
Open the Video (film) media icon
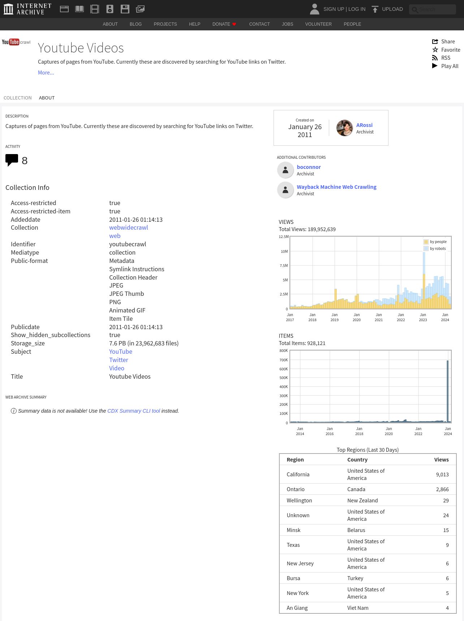coord(95,9)
